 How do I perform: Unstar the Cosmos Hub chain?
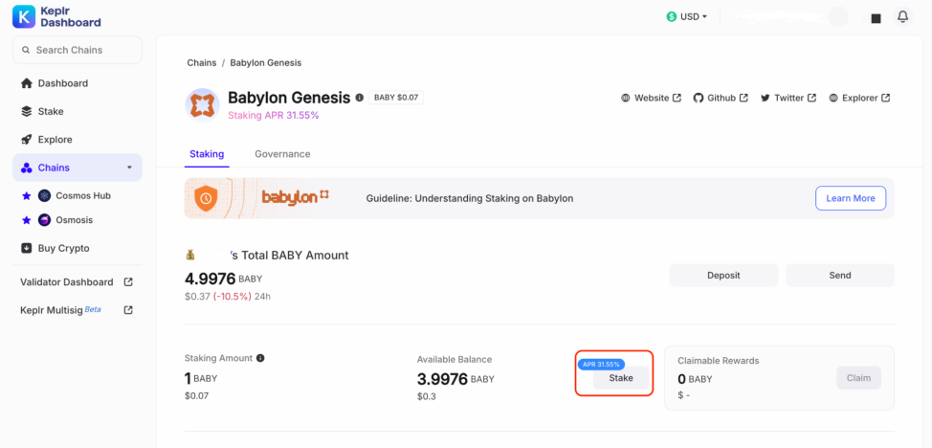tap(26, 195)
